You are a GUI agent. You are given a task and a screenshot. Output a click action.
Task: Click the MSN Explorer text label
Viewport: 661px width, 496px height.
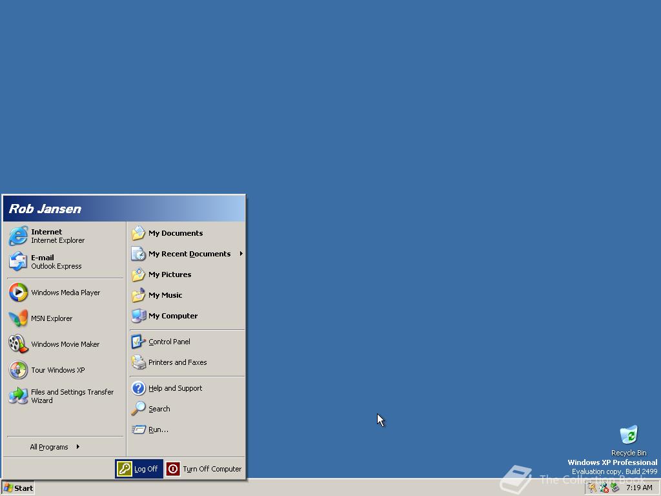coord(52,318)
